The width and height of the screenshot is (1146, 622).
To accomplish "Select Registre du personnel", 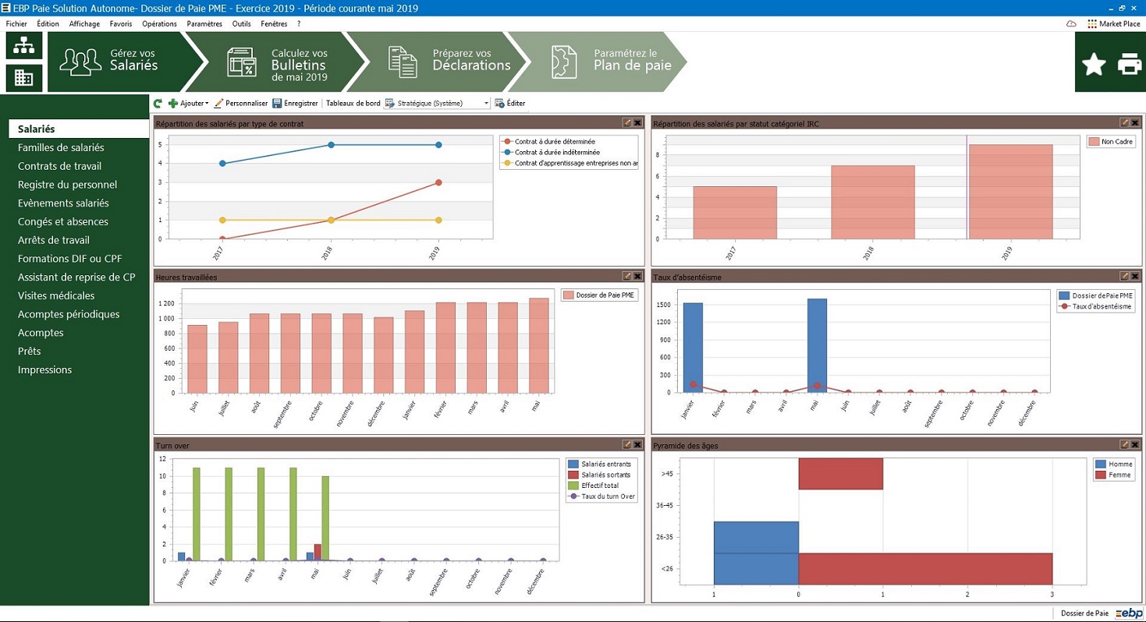I will [67, 185].
